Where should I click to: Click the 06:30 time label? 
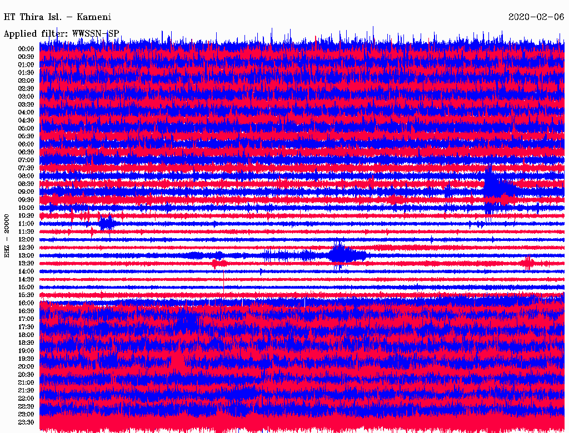point(26,152)
